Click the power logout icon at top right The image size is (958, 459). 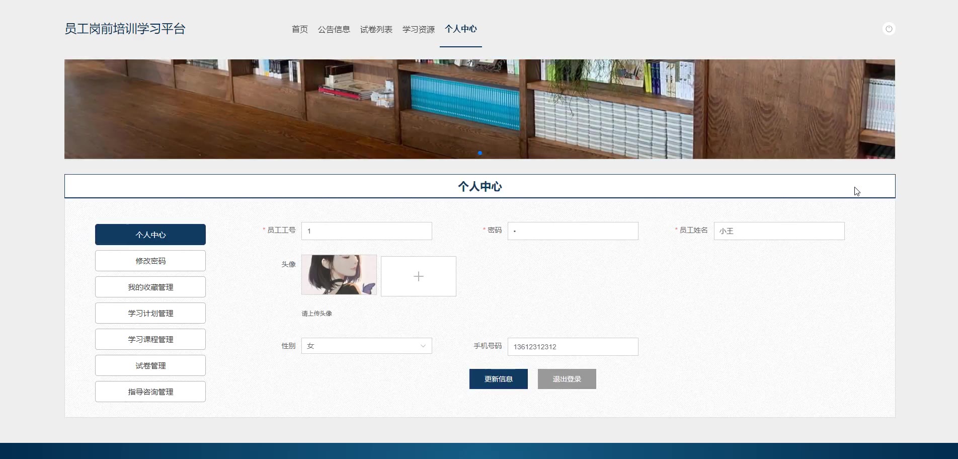pos(889,29)
